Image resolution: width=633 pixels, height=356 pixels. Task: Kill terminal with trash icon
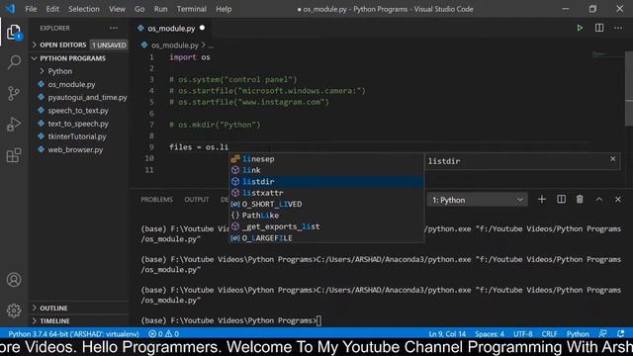point(580,200)
